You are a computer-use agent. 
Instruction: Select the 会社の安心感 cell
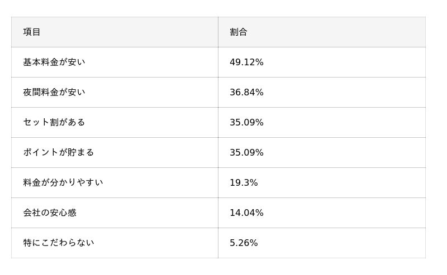[x=50, y=213]
